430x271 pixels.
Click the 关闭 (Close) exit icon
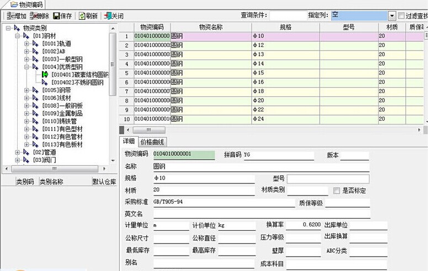(x=108, y=16)
